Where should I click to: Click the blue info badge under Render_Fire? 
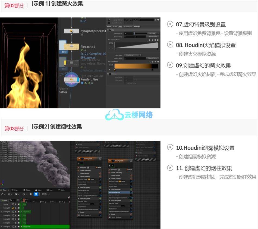pos(82,83)
